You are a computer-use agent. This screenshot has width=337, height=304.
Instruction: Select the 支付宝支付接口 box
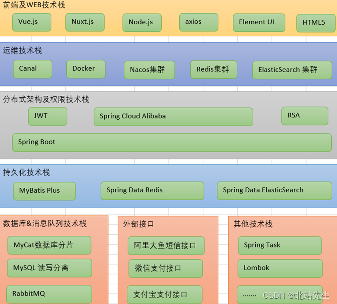point(165,295)
